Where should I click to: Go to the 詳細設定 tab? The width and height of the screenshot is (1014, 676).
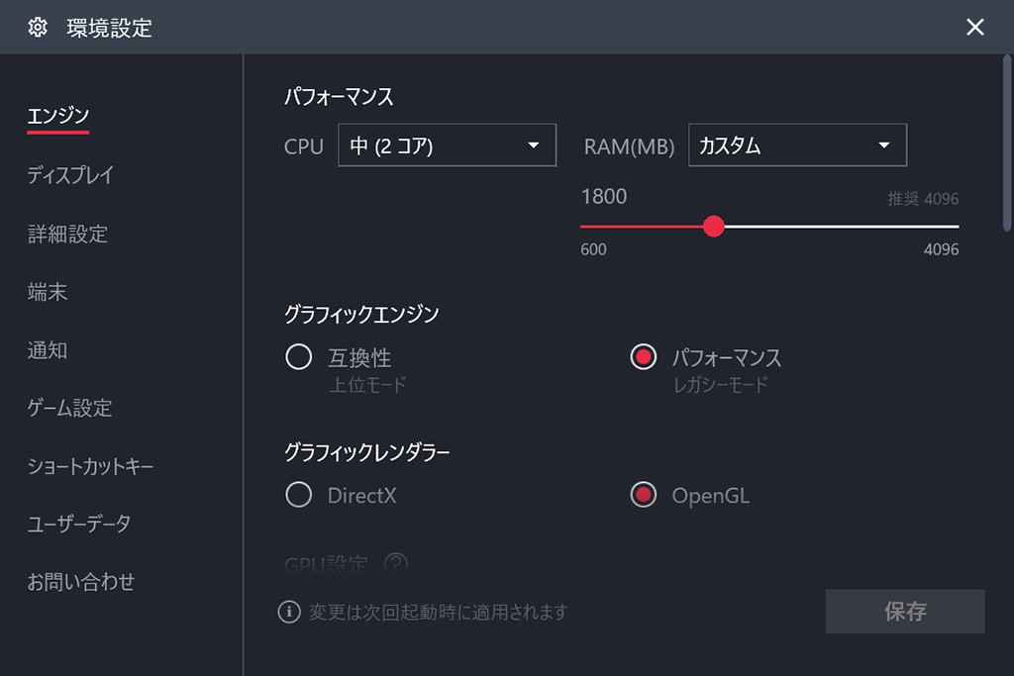point(67,234)
